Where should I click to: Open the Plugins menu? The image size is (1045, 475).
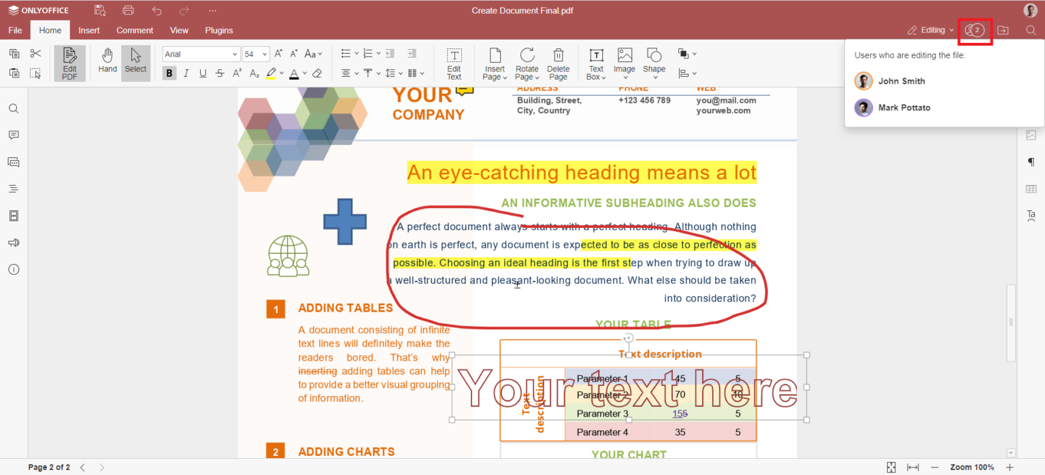point(218,30)
